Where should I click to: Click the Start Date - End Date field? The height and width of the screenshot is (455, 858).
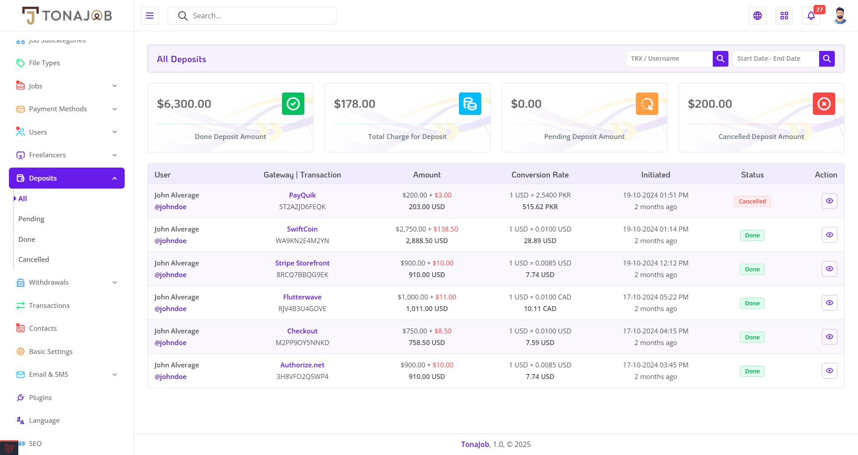tap(775, 59)
